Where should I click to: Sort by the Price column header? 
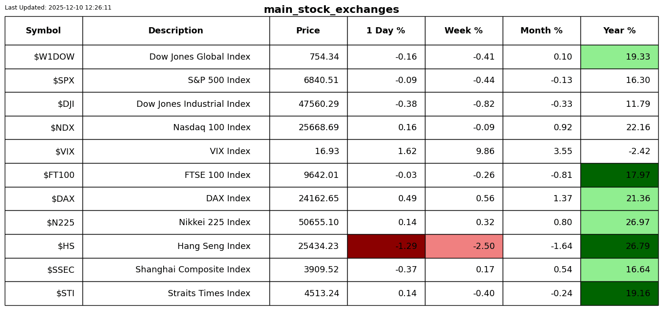pos(308,31)
